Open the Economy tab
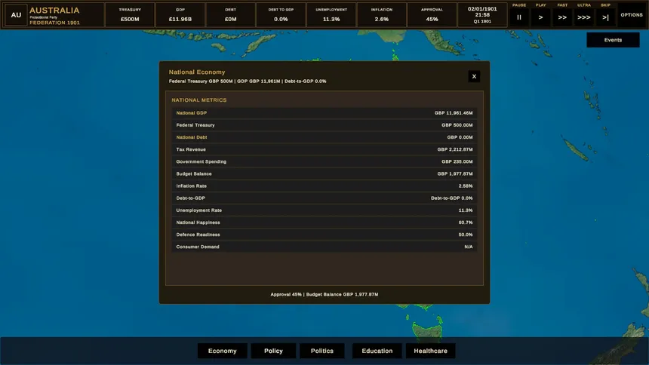Screen dimensions: 649x365 pos(223,351)
